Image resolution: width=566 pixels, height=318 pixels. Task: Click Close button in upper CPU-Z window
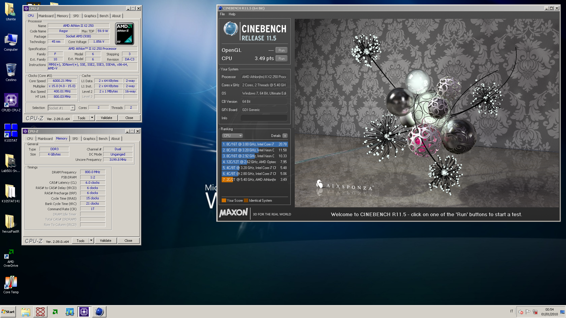click(x=129, y=118)
